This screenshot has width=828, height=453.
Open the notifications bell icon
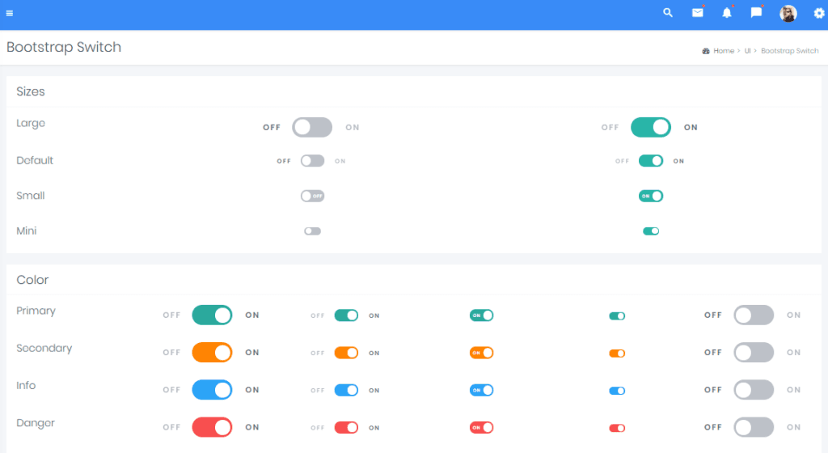727,13
